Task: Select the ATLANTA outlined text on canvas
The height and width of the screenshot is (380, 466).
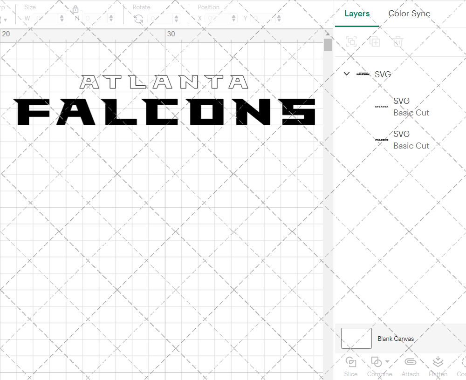Action: click(164, 82)
